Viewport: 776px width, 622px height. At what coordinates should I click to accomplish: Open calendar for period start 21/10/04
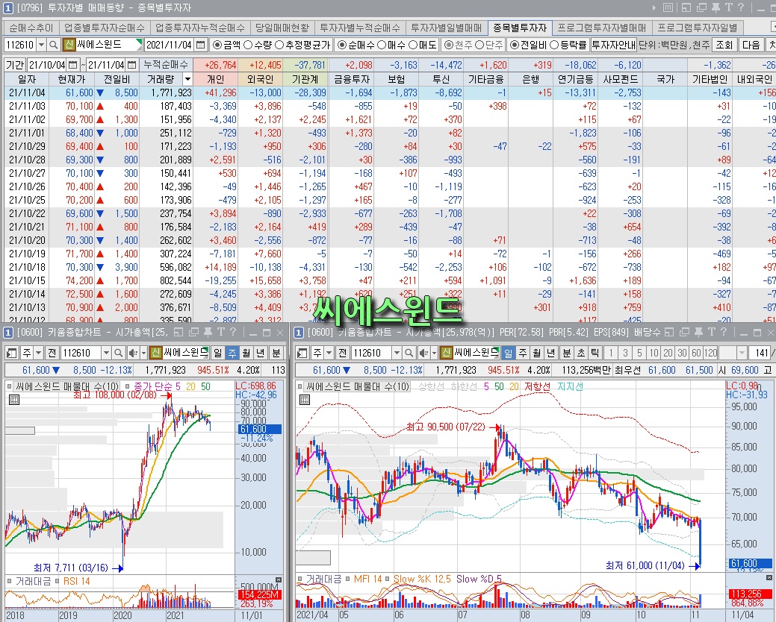pyautogui.click(x=72, y=65)
